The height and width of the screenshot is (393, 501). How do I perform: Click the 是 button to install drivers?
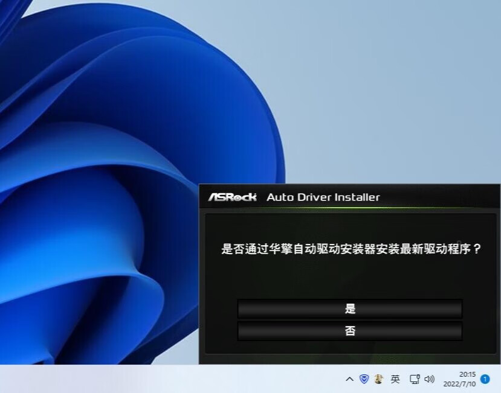point(350,308)
